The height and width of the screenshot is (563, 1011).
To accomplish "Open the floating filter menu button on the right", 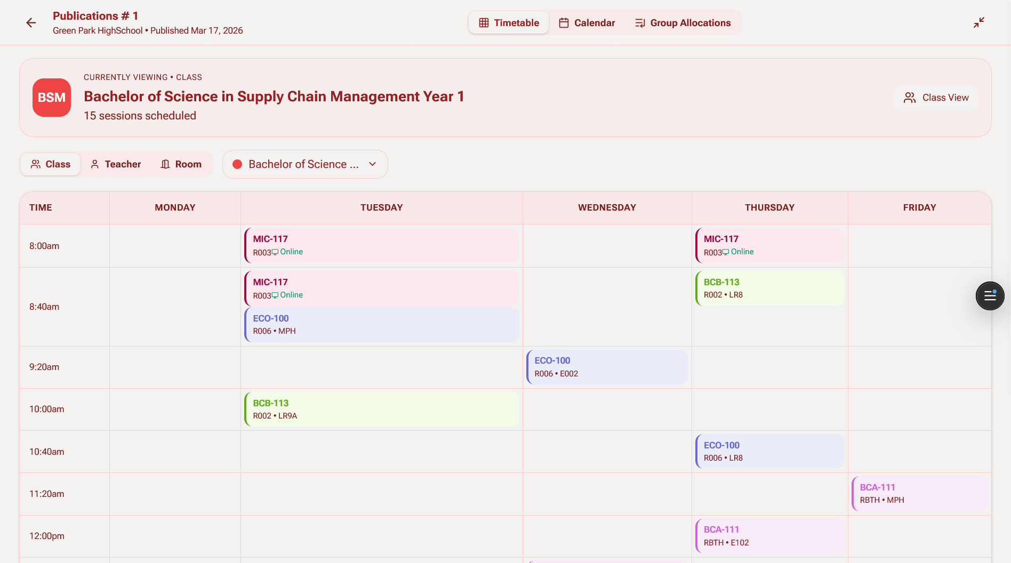I will pos(990,296).
